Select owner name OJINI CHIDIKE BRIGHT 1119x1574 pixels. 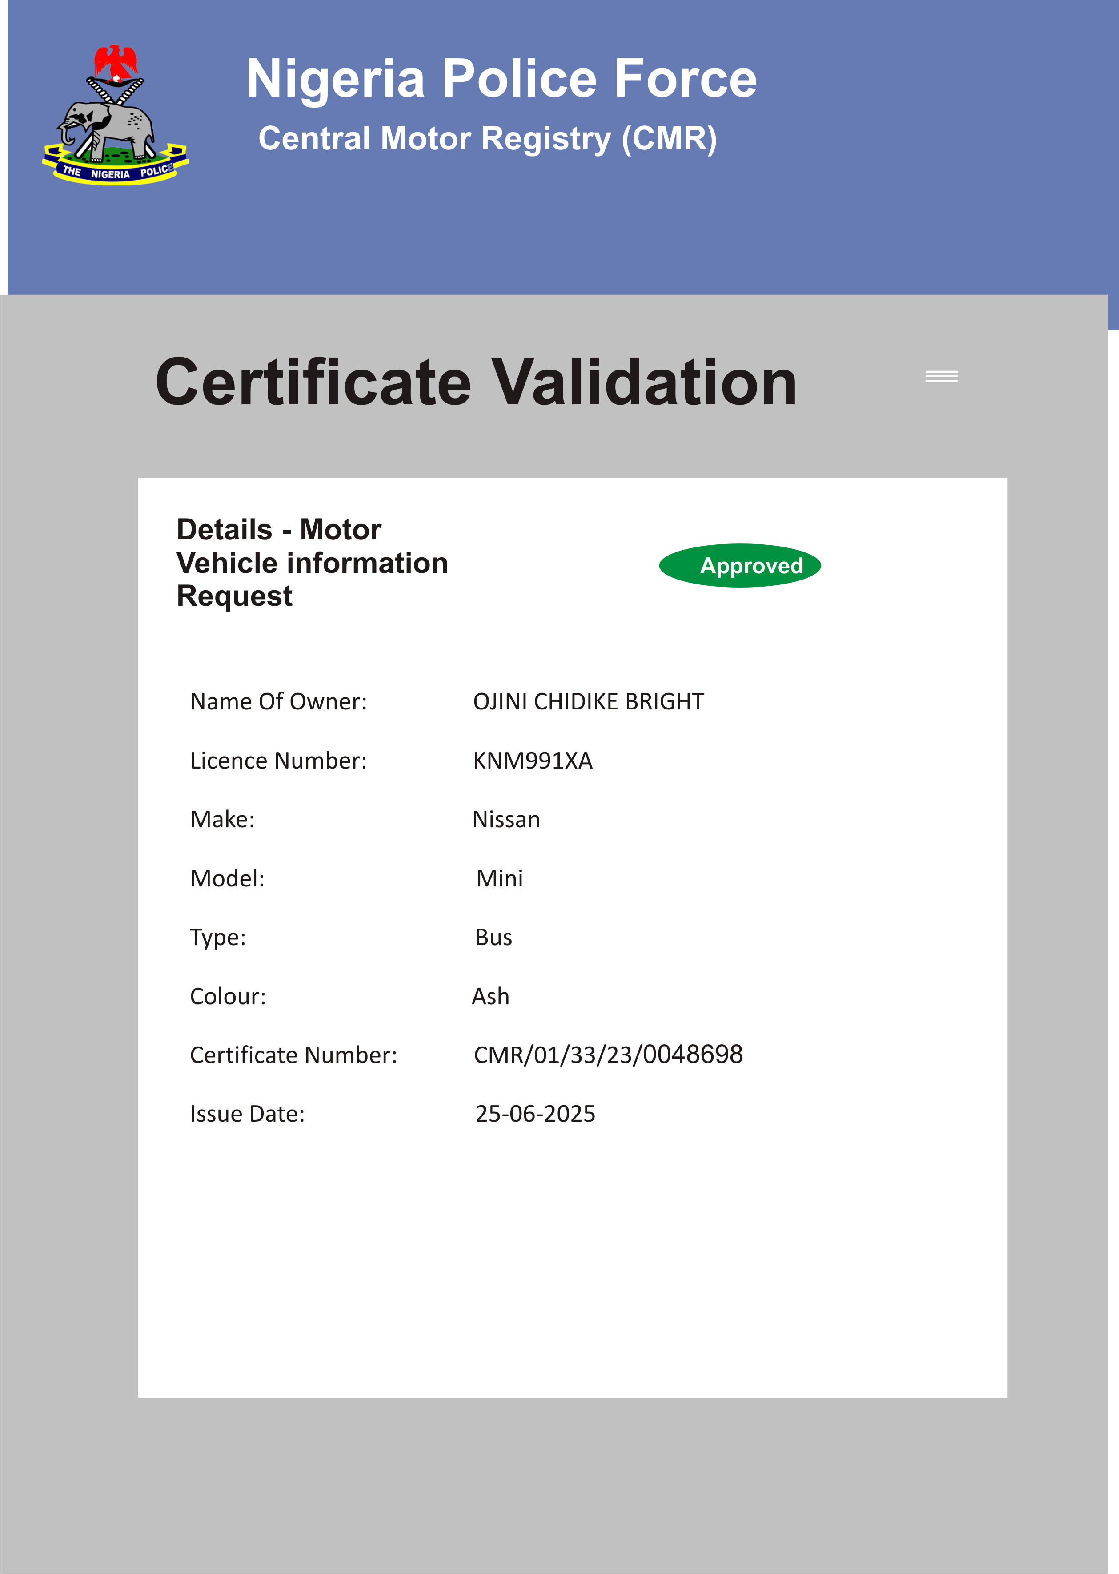click(588, 701)
